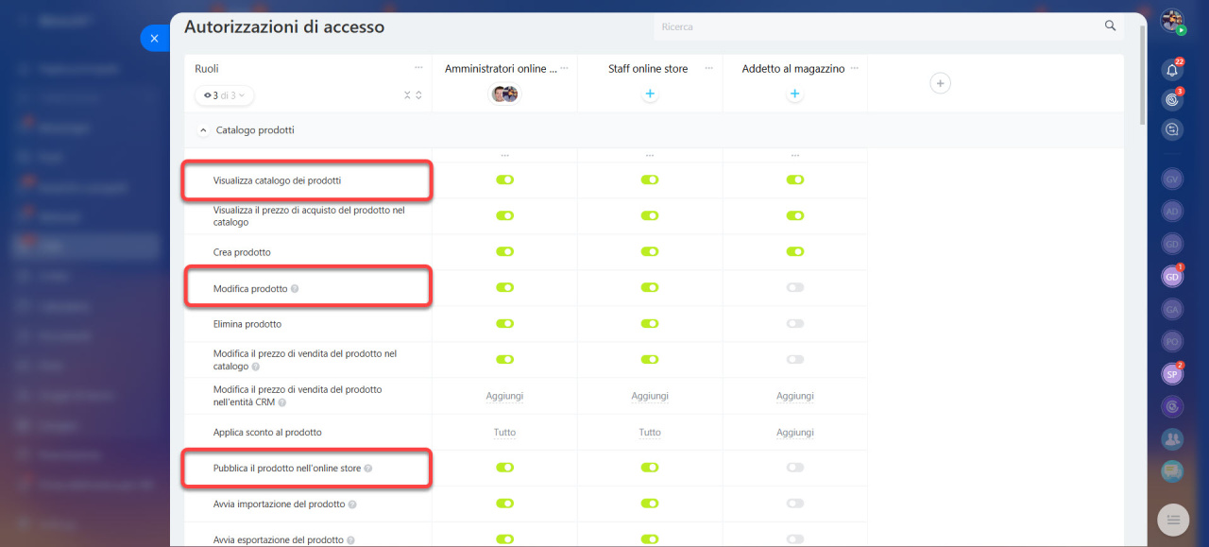Open chat with contact PO

tap(1172, 341)
